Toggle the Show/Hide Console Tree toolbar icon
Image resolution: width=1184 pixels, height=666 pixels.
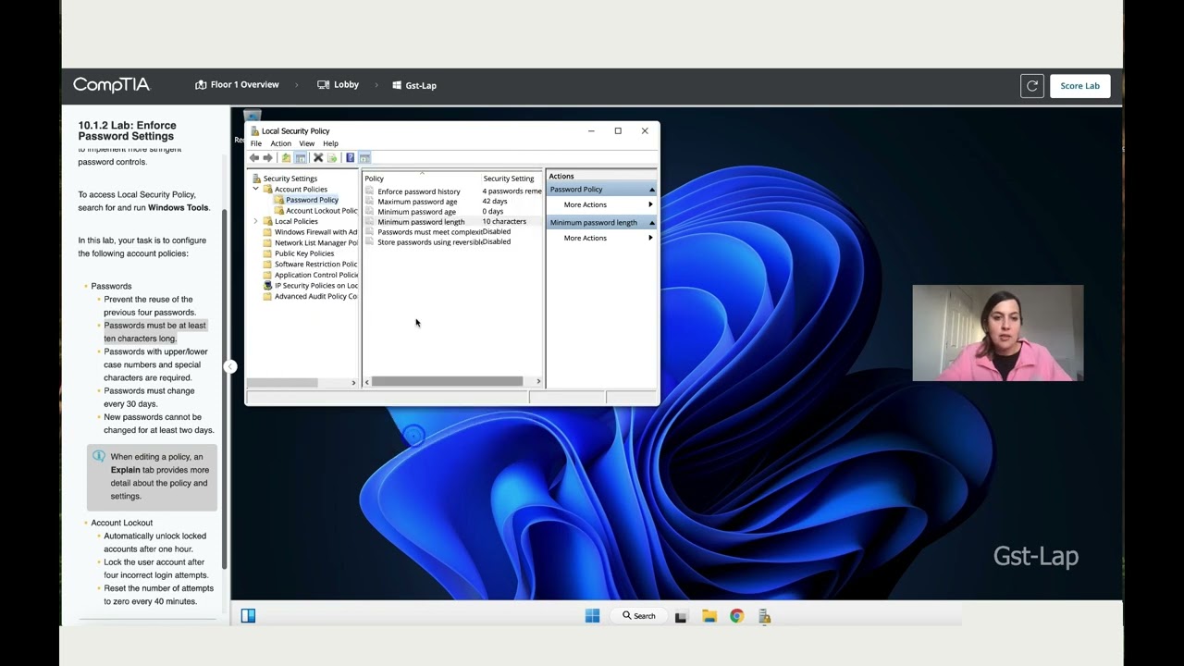click(x=301, y=157)
